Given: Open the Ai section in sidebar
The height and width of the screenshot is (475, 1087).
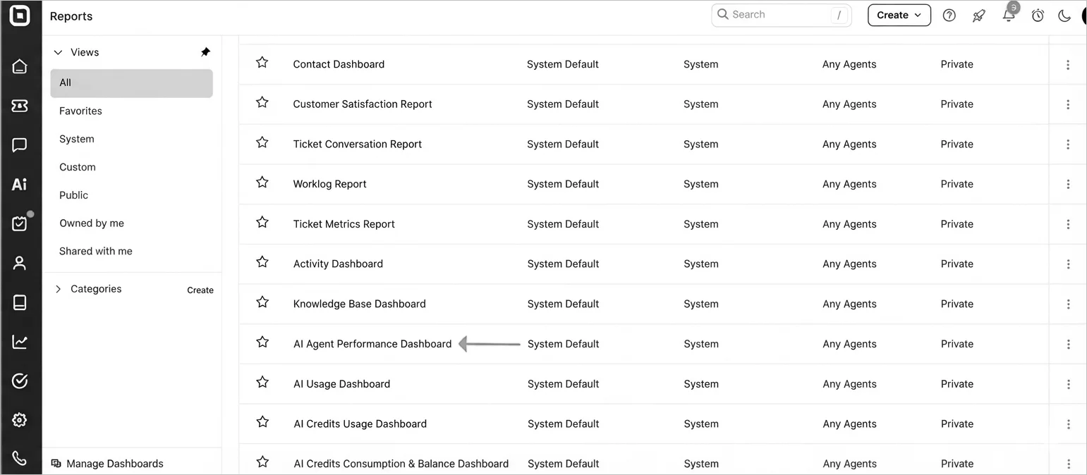Looking at the screenshot, I should (20, 185).
